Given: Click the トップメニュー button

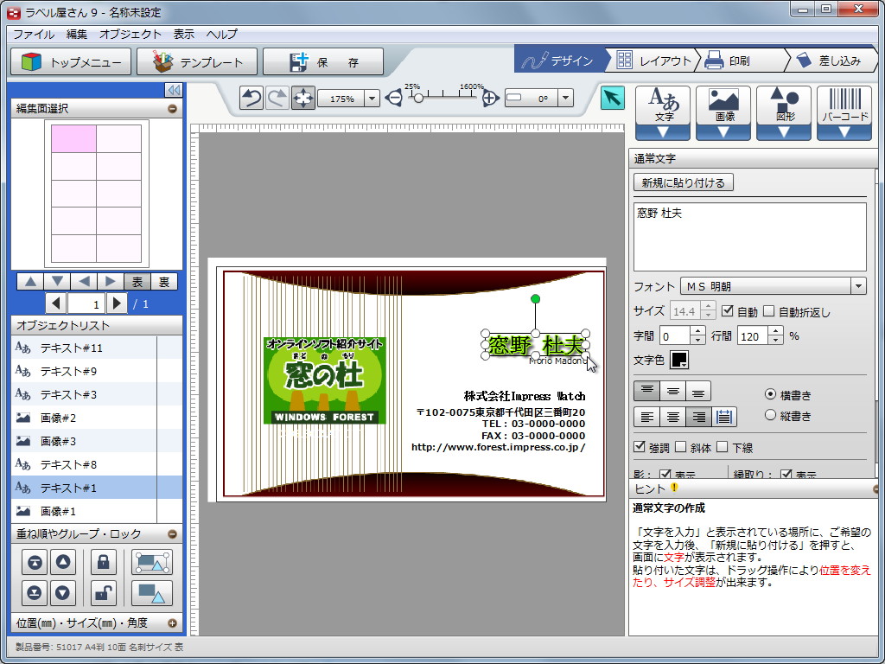Looking at the screenshot, I should pyautogui.click(x=71, y=61).
